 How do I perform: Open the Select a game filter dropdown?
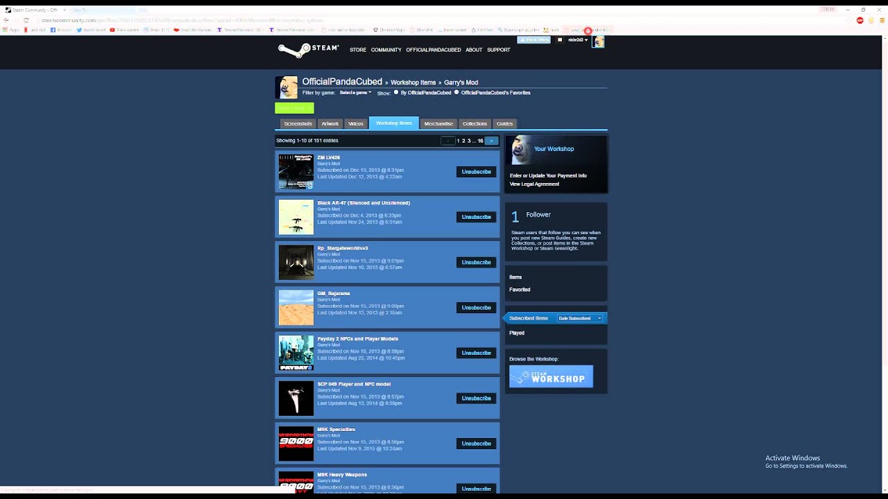(355, 92)
